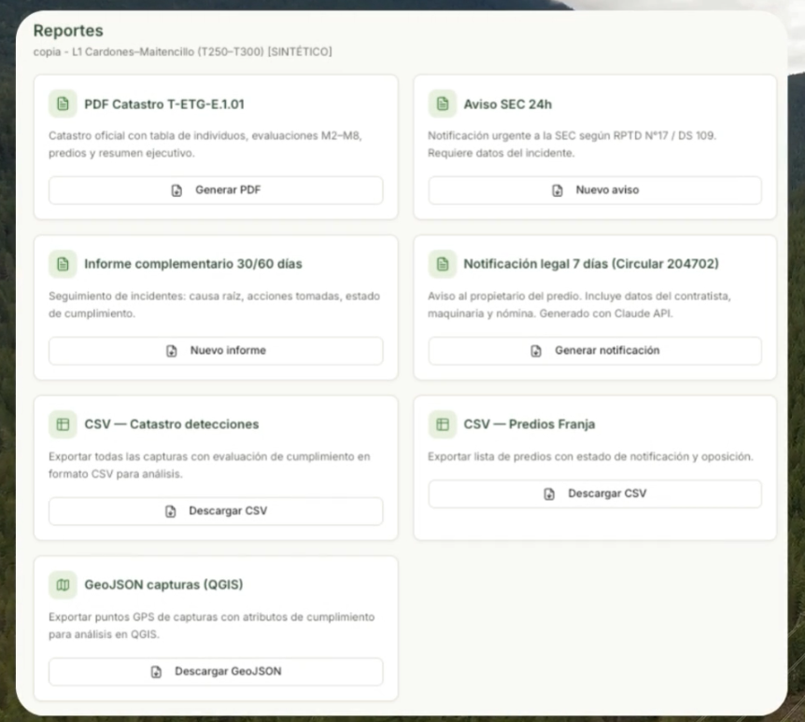This screenshot has height=722, width=805.
Task: Click the file icon inside Generar PDF button
Action: tap(177, 190)
